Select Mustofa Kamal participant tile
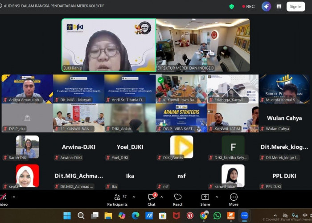The image size is (312, 223). pyautogui.click(x=284, y=89)
